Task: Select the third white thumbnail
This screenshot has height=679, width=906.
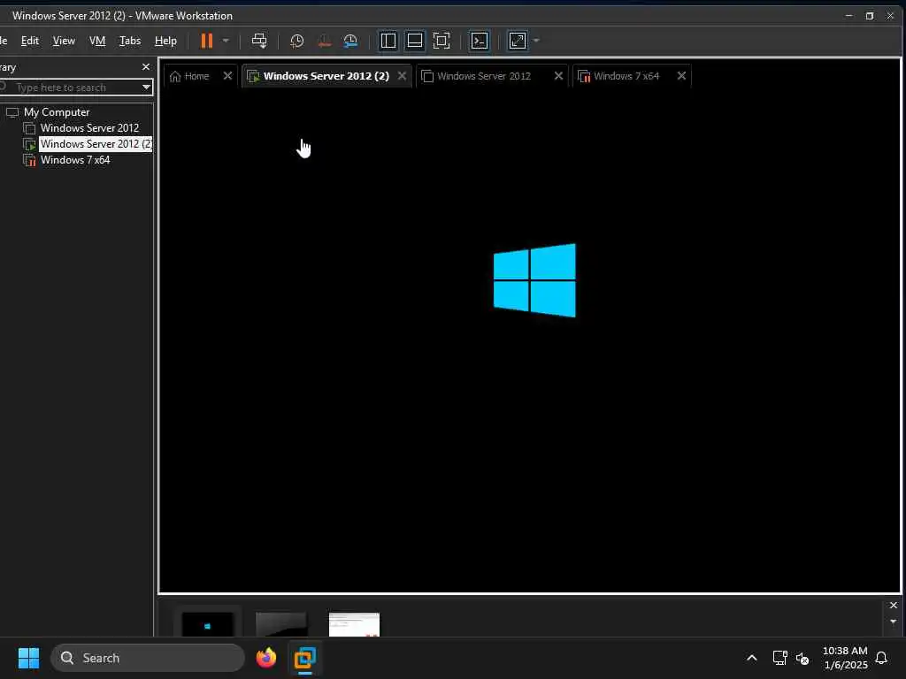Action: pyautogui.click(x=354, y=624)
